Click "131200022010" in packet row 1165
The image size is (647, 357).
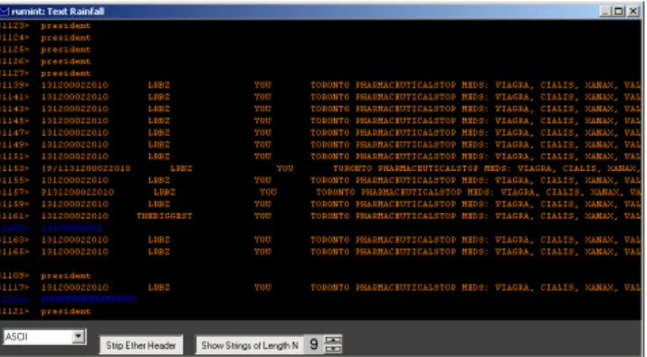[x=75, y=252]
